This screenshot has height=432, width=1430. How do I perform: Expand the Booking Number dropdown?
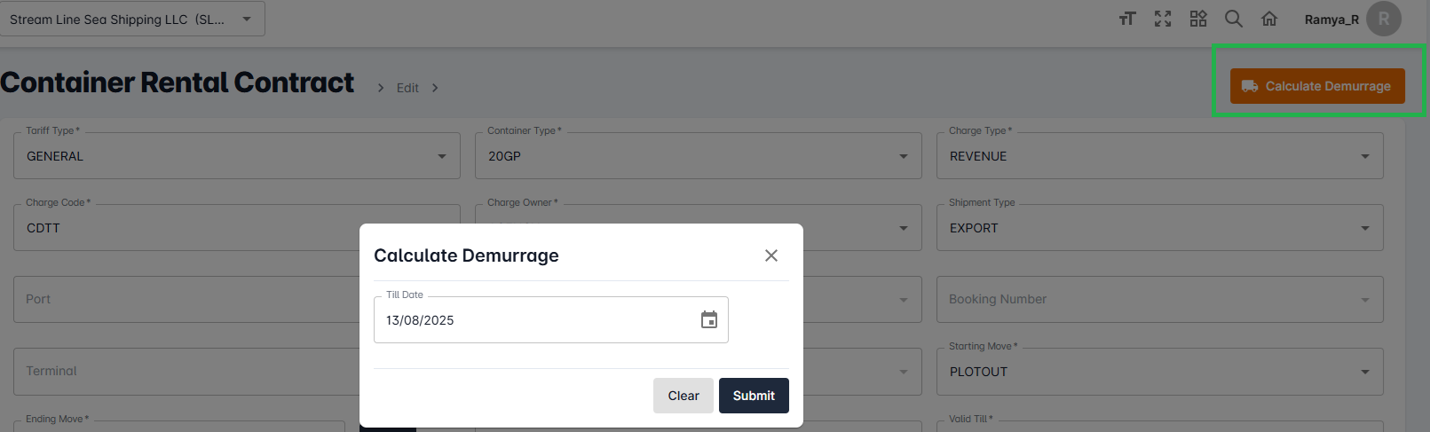[x=1365, y=300]
